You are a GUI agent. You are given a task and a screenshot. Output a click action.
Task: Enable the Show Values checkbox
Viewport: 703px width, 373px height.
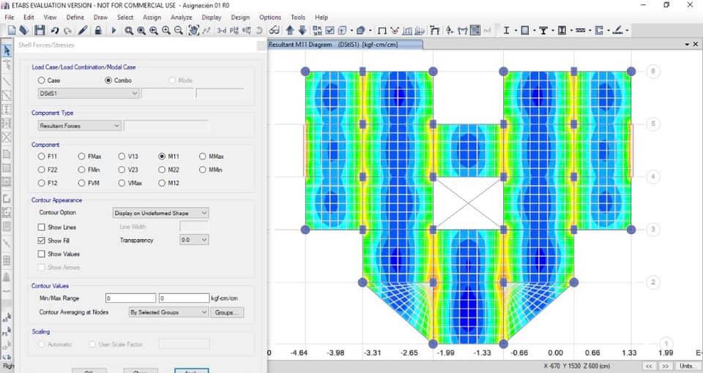click(41, 254)
